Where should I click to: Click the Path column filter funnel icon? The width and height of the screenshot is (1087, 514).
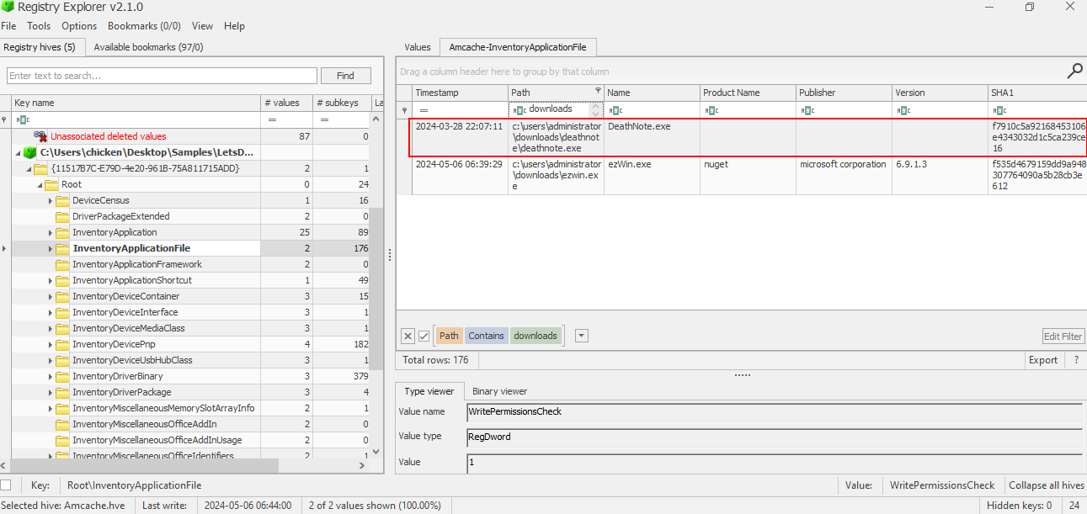(598, 92)
